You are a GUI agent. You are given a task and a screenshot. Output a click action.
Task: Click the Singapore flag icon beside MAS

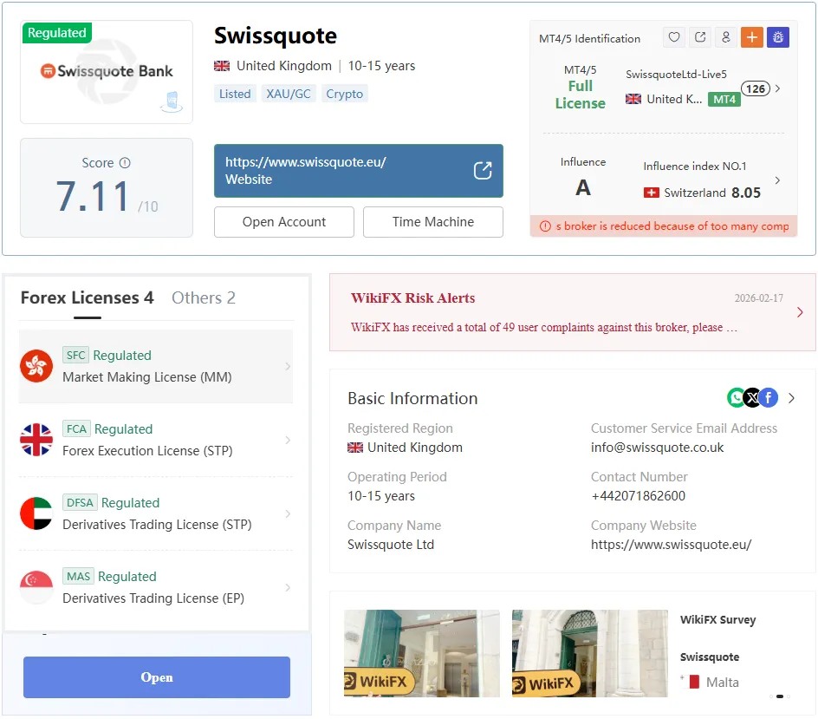click(x=36, y=587)
